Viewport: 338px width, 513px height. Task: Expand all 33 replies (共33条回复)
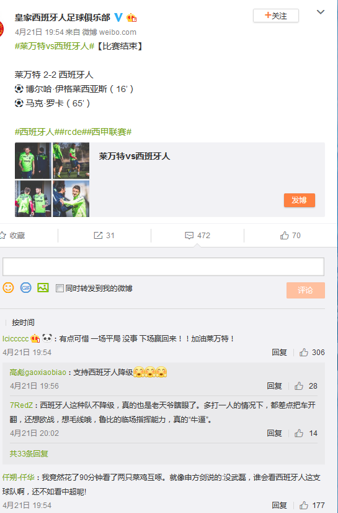[29, 454]
